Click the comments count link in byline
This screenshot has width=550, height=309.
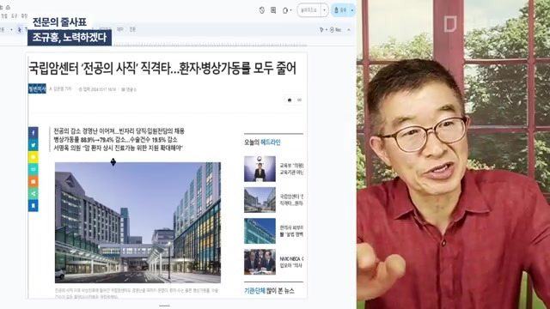point(129,89)
